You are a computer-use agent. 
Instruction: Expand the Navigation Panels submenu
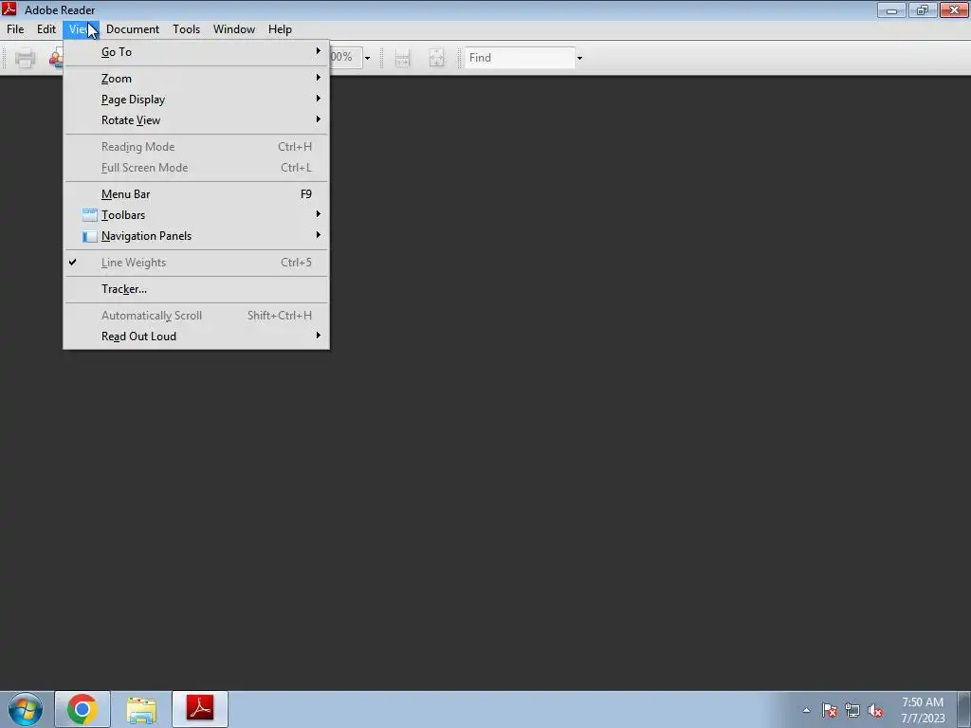196,236
